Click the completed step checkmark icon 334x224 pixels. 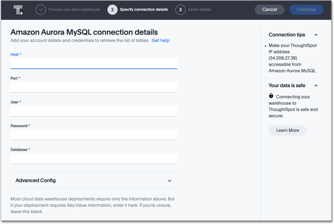[x=41, y=10]
